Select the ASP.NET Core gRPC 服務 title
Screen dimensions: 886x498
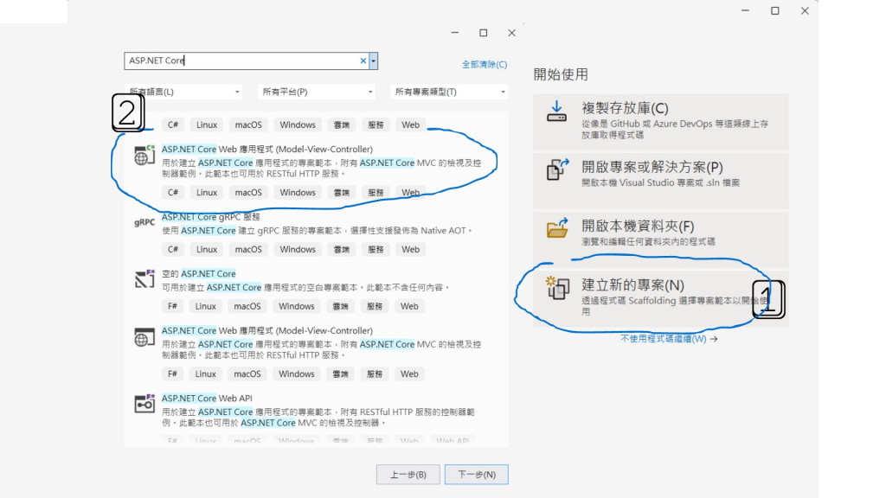tap(211, 217)
